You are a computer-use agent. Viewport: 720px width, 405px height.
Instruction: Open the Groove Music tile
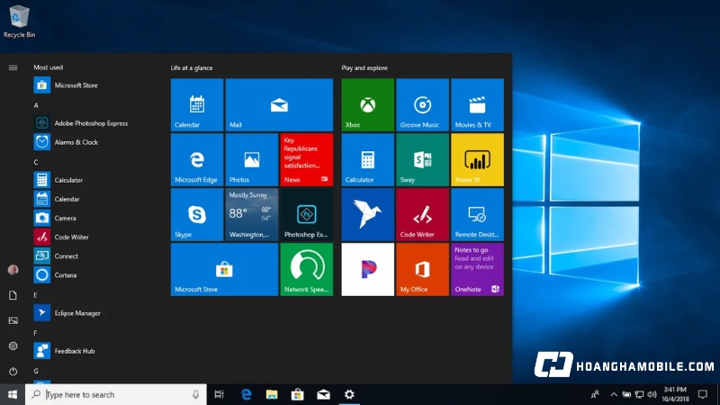coord(422,104)
